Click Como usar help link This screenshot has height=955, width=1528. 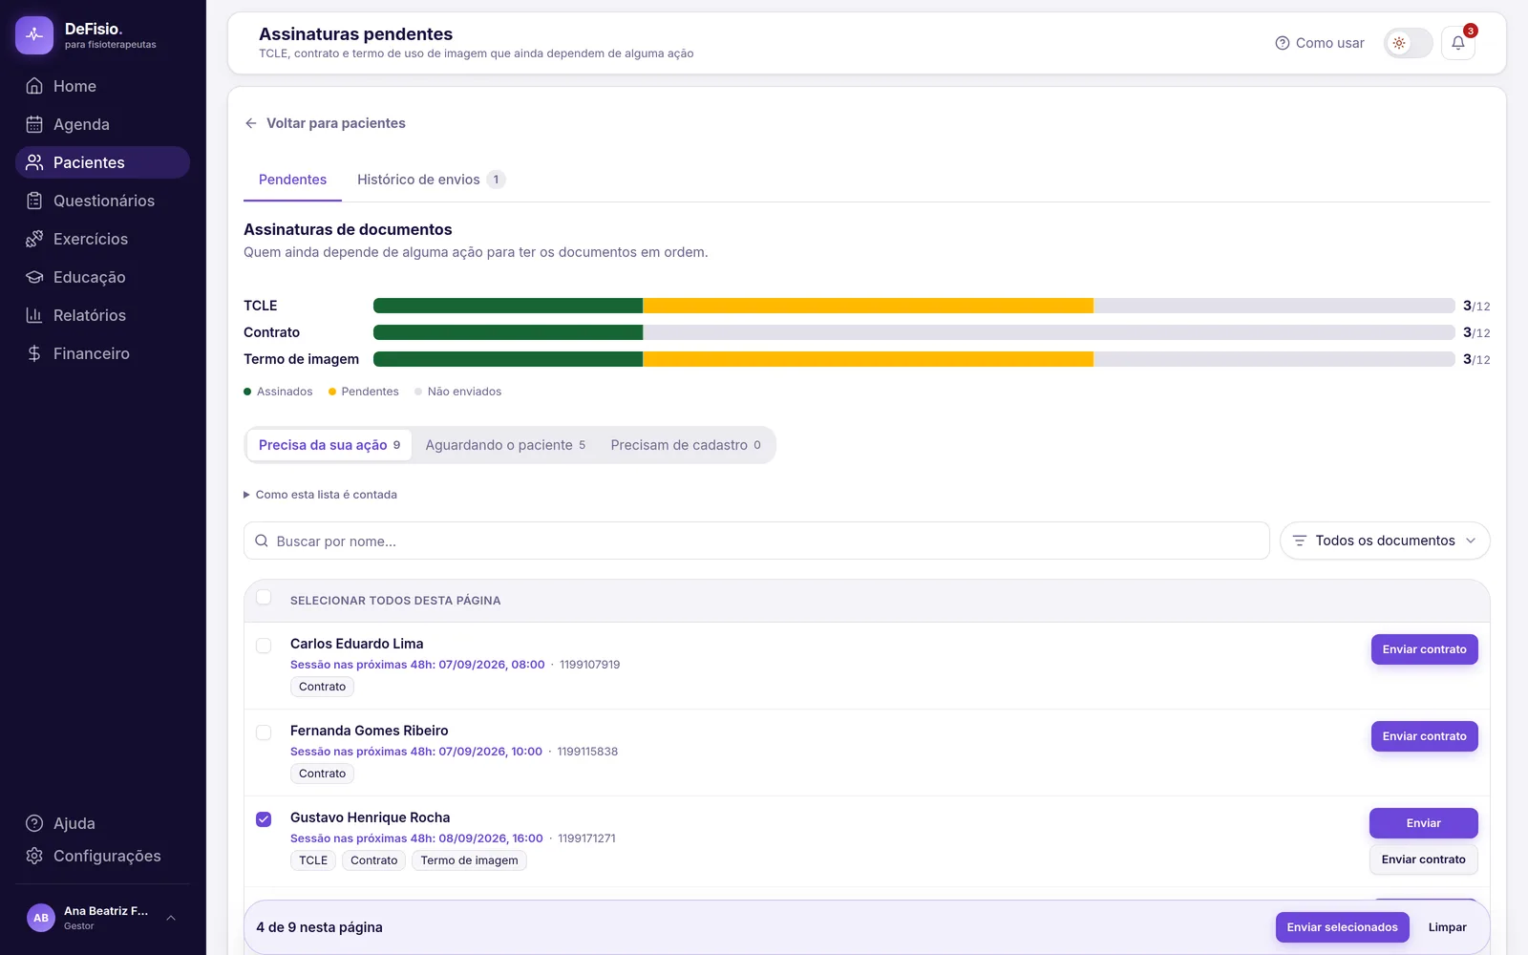coord(1320,43)
